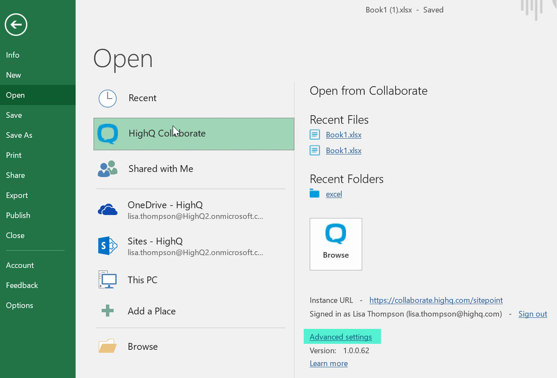Click the Add a Place label
This screenshot has width=557, height=378.
151,311
